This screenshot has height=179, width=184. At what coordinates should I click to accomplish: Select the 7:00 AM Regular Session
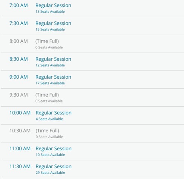[x=92, y=8]
